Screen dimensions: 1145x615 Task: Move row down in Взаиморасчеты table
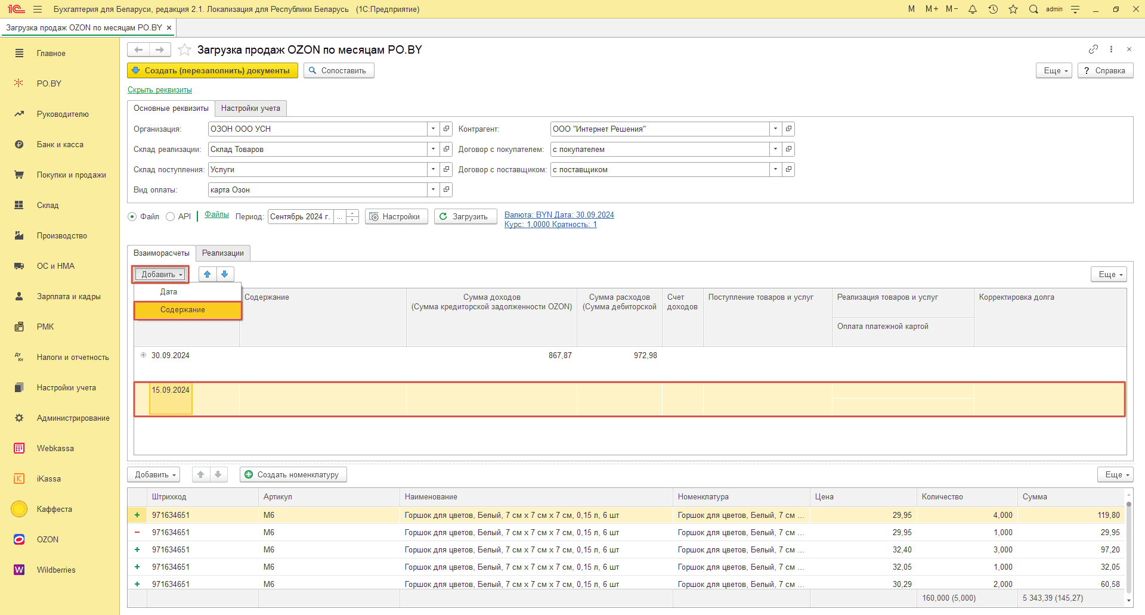[225, 274]
